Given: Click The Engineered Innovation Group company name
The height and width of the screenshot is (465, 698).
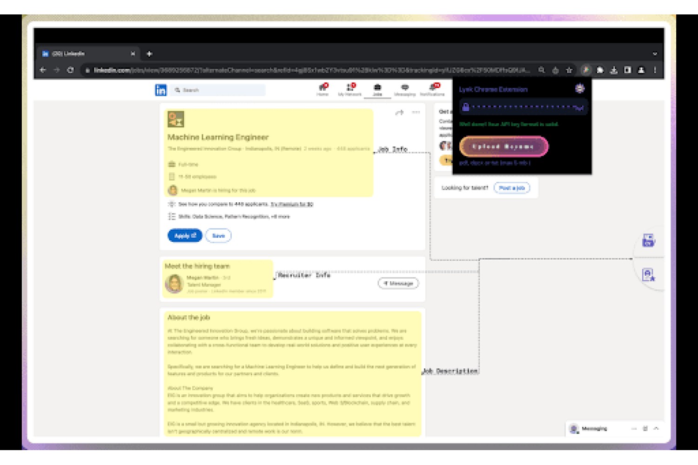Looking at the screenshot, I should 205,149.
